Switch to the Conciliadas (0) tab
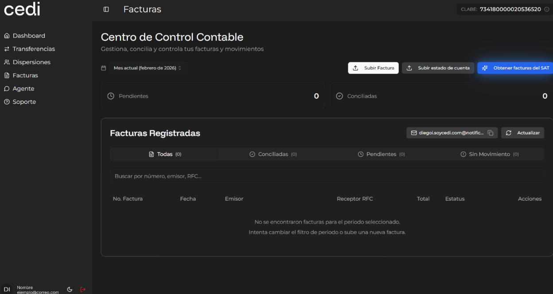This screenshot has width=553, height=294. coord(273,154)
